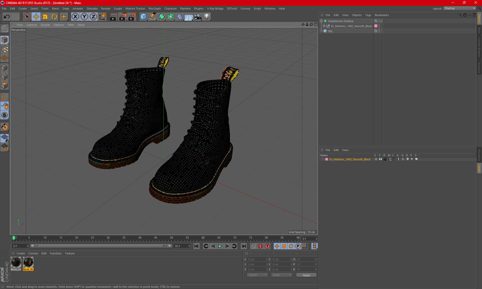Screen dimensions: 482x289
Task: Add a Camera object
Action: click(198, 17)
